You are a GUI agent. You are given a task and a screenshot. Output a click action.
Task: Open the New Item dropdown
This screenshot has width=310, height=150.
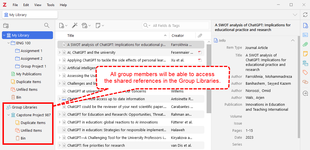[63, 25]
